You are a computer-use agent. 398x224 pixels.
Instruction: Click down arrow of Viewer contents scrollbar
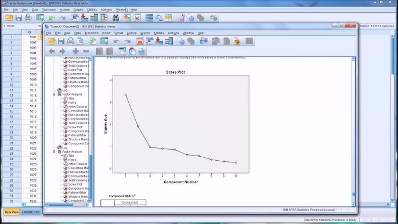click(x=353, y=204)
